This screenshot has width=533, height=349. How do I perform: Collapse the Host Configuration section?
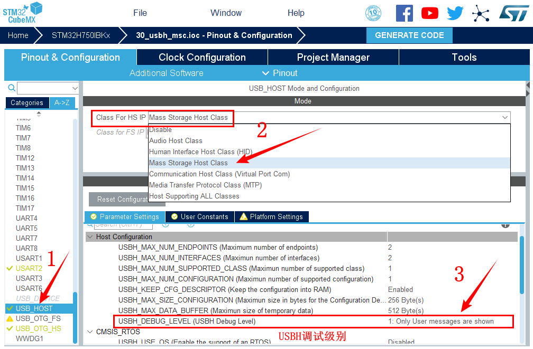click(x=89, y=237)
